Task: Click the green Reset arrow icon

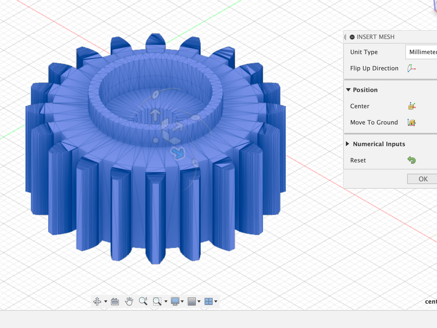Action: click(x=412, y=160)
